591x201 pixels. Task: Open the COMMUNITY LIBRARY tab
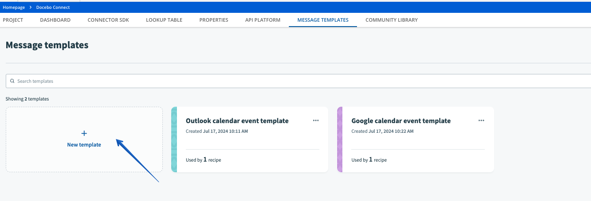tap(391, 20)
